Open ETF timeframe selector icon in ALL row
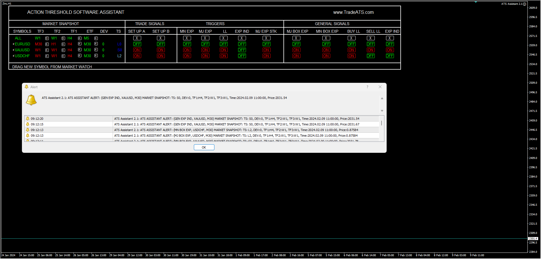Image resolution: width=541 pixels, height=259 pixels. (x=96, y=38)
